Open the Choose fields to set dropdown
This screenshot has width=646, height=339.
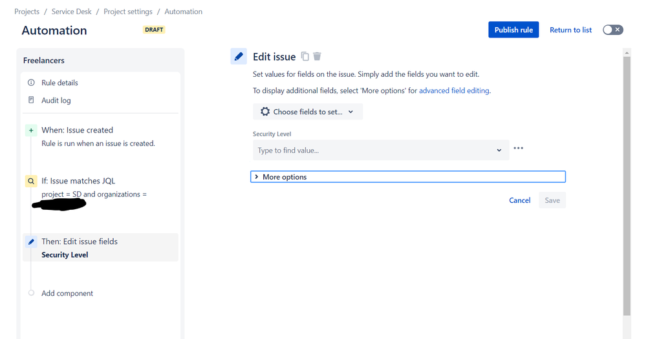tap(308, 112)
